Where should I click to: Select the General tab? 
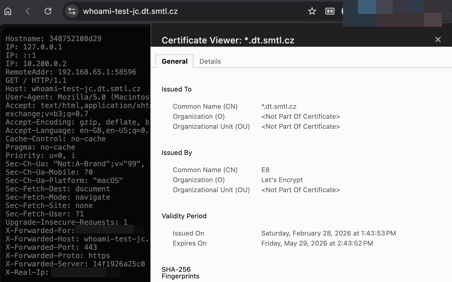click(174, 61)
